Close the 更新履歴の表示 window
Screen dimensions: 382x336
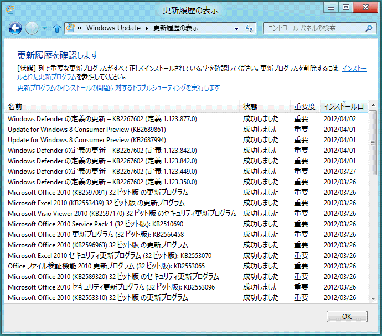[x=365, y=7]
